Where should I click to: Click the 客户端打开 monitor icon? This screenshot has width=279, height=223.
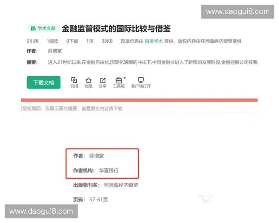tap(141, 80)
